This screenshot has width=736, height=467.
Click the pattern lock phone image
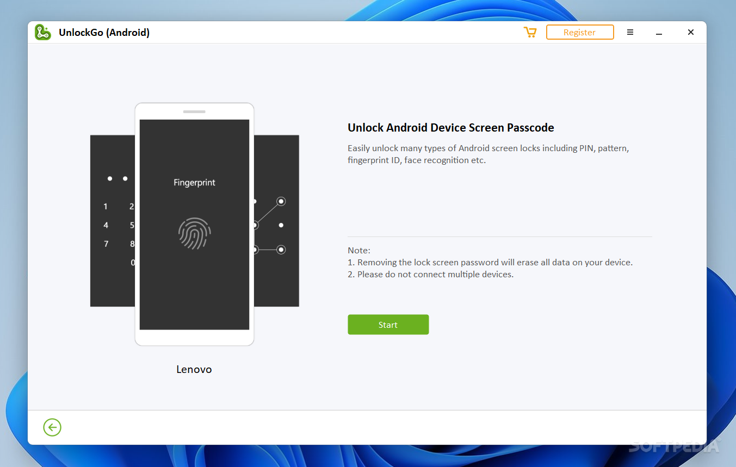coord(276,221)
